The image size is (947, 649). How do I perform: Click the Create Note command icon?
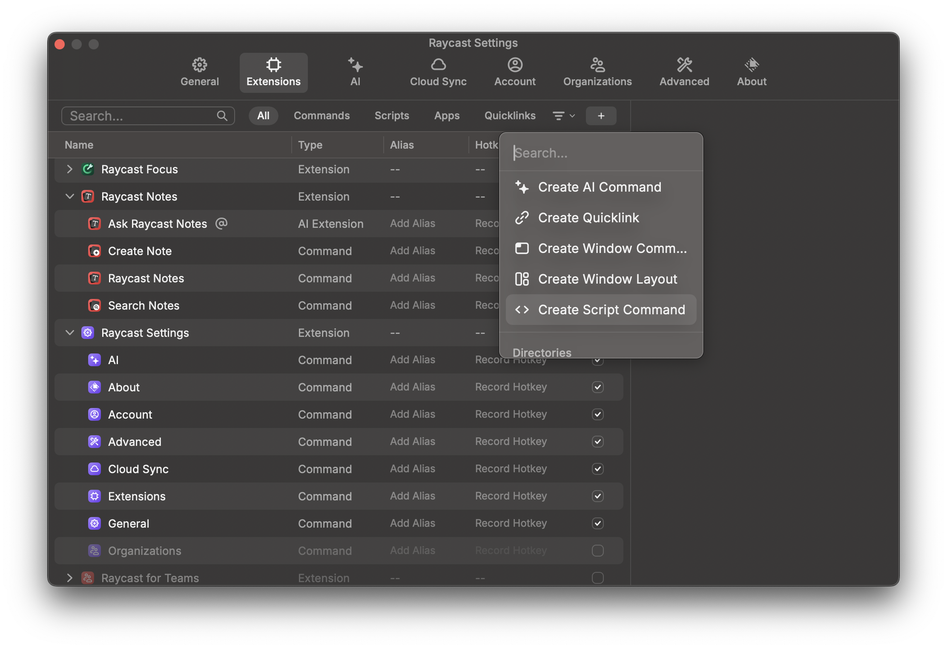(x=95, y=251)
